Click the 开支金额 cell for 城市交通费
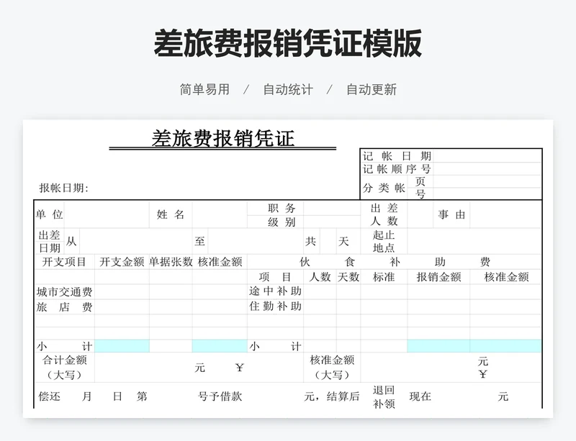The image size is (576, 441). 122,292
